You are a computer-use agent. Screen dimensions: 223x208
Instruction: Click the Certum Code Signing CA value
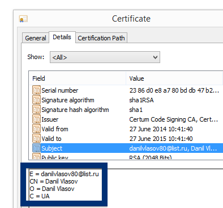174,119
